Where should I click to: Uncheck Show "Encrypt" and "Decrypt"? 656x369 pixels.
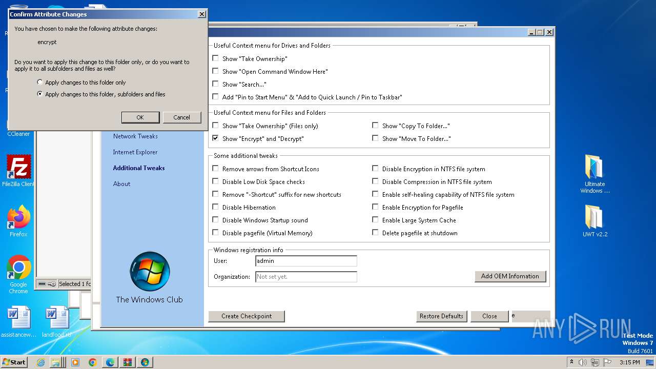(215, 138)
